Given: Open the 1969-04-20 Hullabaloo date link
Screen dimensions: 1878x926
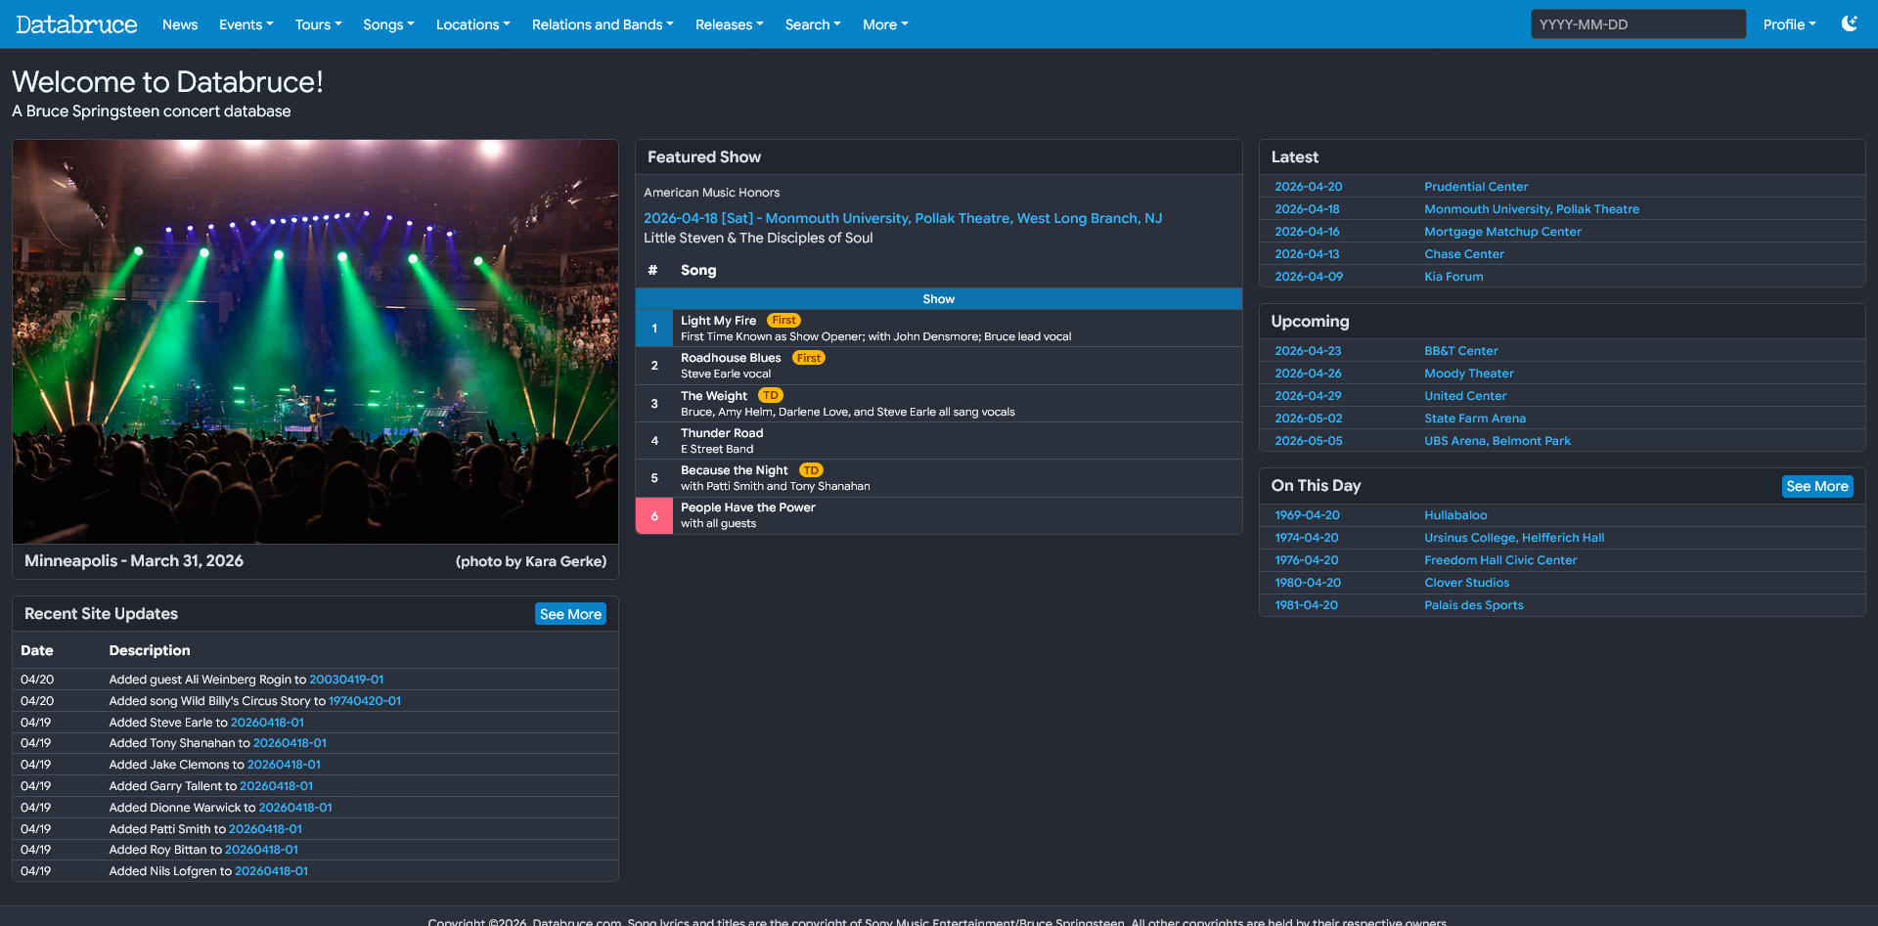Looking at the screenshot, I should 1307,515.
